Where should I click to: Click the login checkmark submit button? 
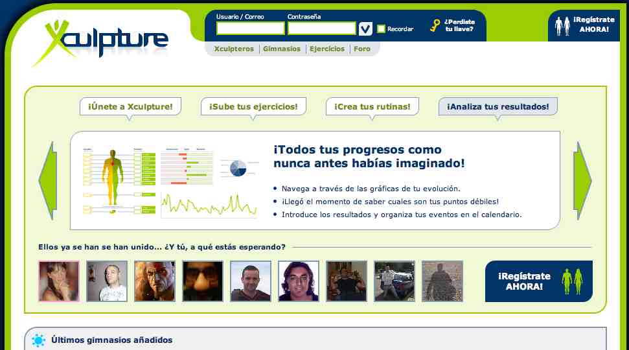[365, 29]
